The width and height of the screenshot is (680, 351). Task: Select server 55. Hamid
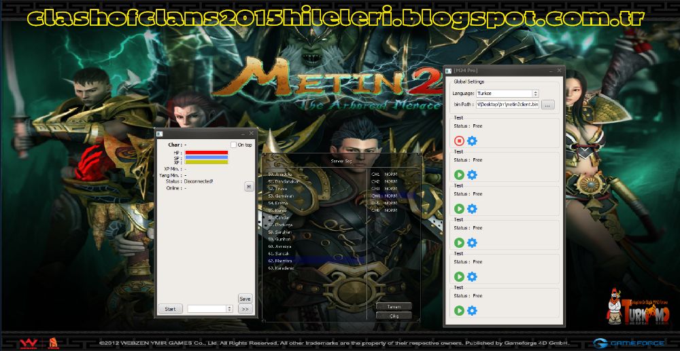pos(278,210)
